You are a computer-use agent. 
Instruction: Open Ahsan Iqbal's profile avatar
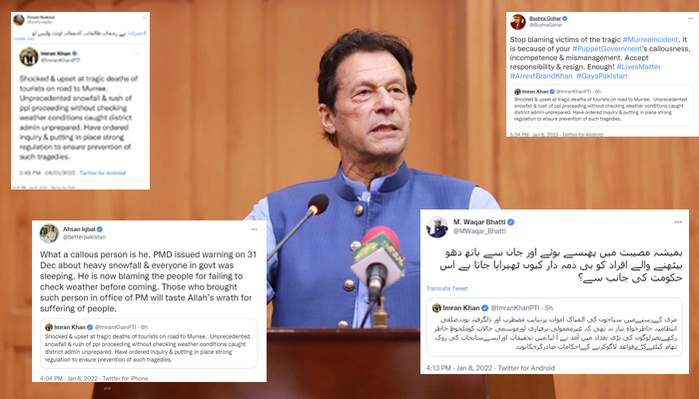click(49, 232)
